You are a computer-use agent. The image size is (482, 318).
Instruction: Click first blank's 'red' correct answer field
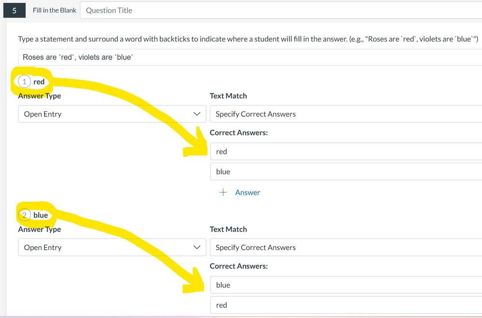point(345,152)
